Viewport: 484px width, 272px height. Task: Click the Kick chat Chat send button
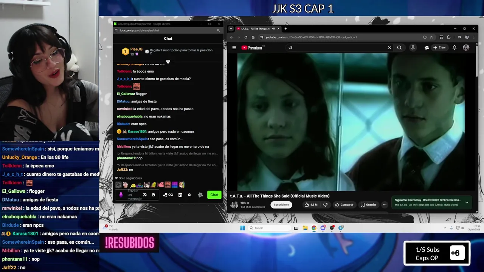click(214, 195)
